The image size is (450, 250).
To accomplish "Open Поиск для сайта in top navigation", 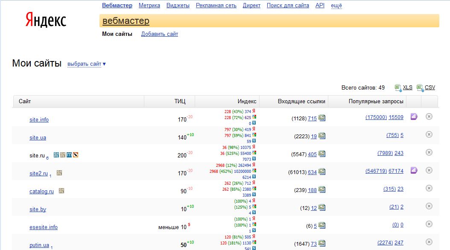I will [x=288, y=6].
